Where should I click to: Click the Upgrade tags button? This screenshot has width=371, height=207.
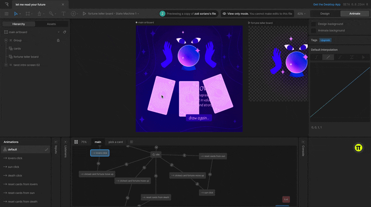tap(326, 40)
